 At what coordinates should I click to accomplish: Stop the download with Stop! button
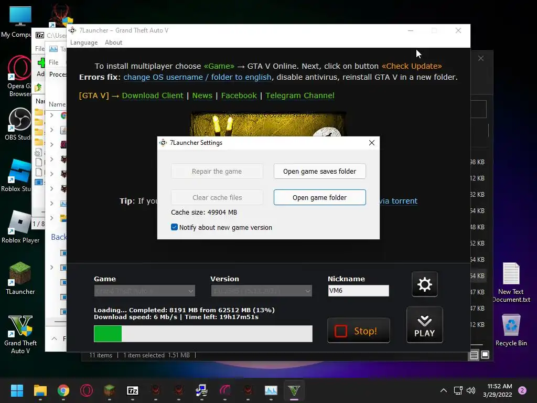pyautogui.click(x=358, y=331)
